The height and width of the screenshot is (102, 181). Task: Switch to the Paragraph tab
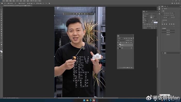pos(147,11)
